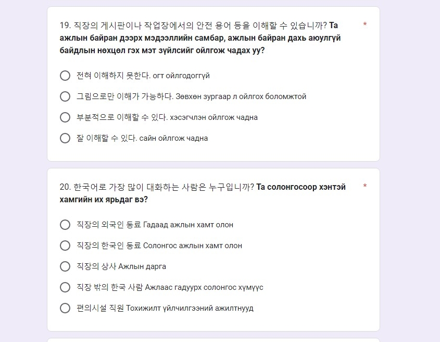
Task: Select '직장의 상사' radio button
Action: (65, 266)
